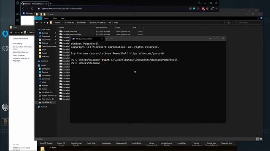Viewport: 270px width, 151px height.
Task: Click back arrow in Fonts window
Action: [11, 32]
